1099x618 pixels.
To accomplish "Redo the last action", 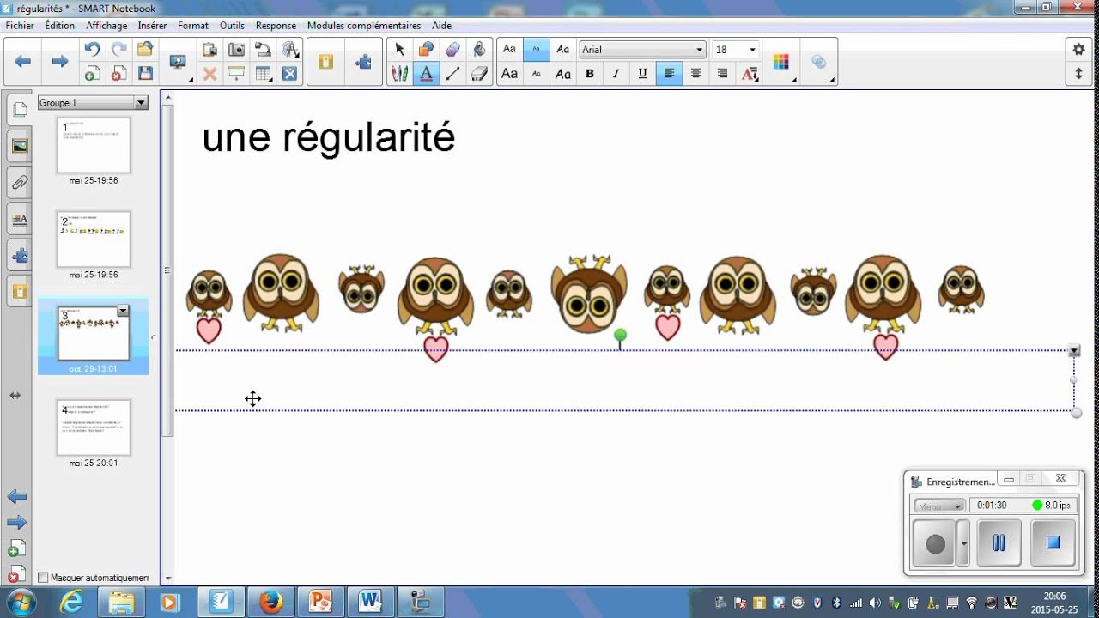I will pos(119,49).
